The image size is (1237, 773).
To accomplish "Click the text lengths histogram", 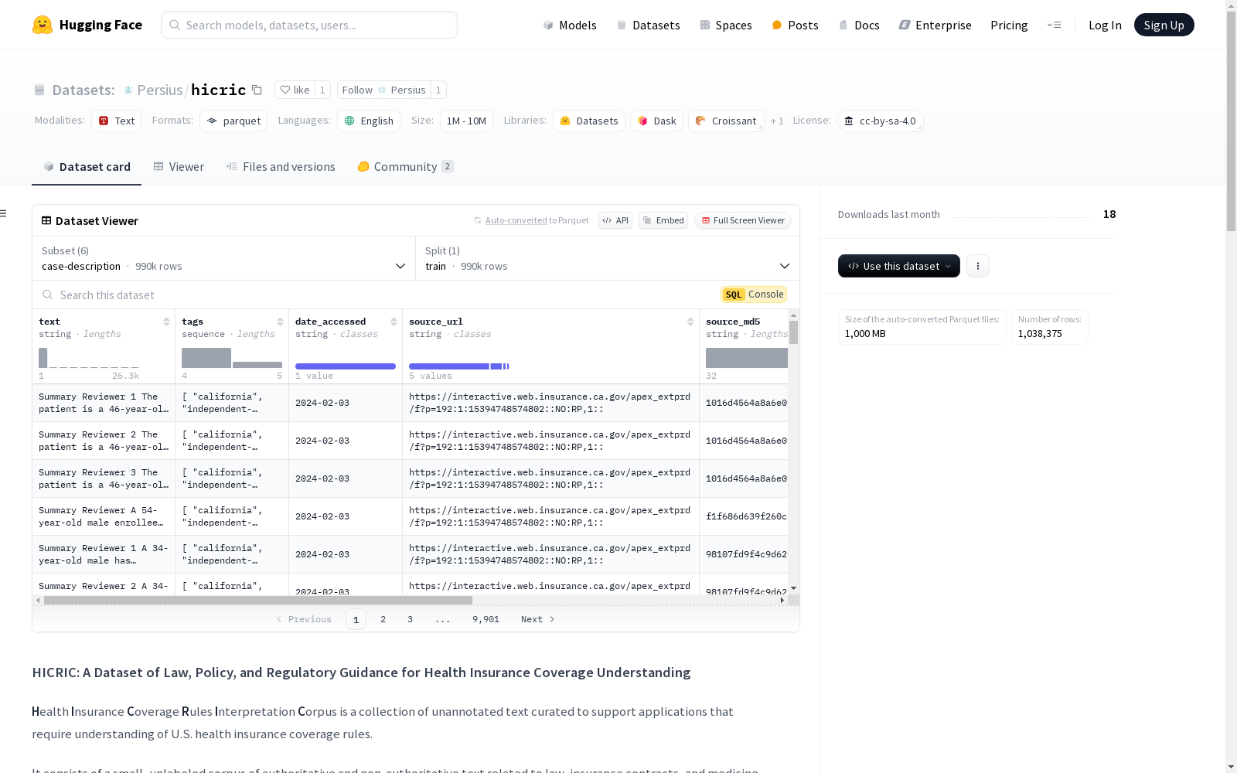I will [x=89, y=358].
